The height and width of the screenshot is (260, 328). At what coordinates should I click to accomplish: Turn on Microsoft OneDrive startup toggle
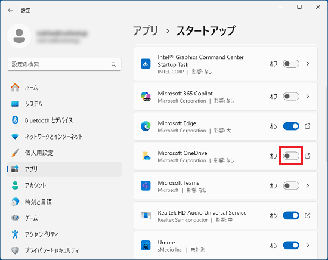coord(291,156)
